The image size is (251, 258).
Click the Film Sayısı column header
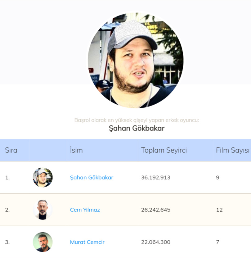pyautogui.click(x=233, y=151)
